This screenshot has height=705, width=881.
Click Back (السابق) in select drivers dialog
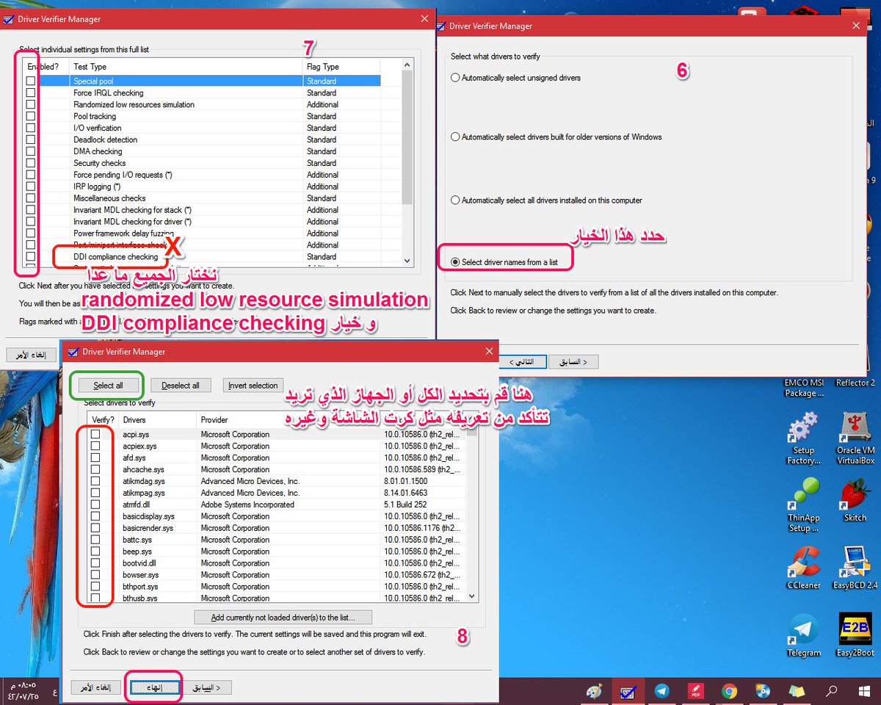573,362
